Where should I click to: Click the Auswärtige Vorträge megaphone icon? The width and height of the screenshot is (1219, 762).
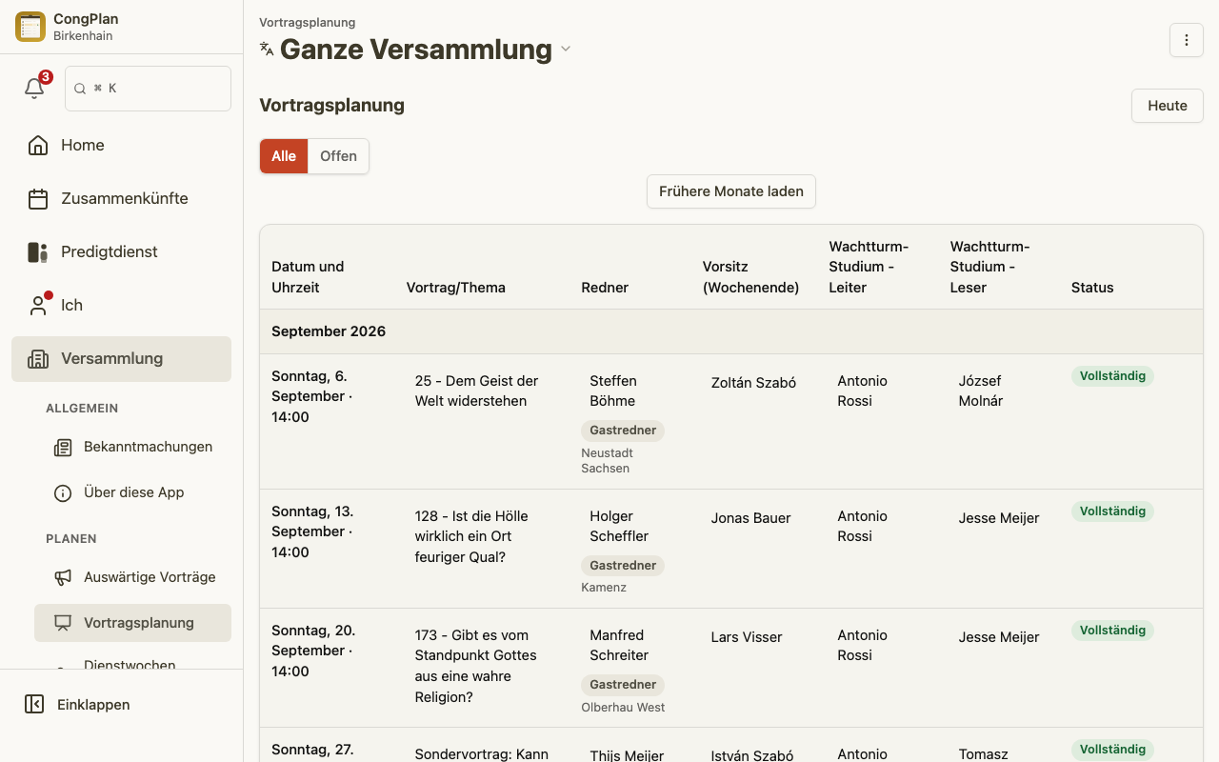[63, 577]
